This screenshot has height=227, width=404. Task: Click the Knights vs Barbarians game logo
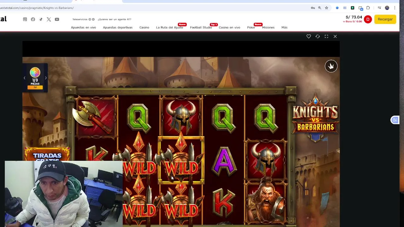click(315, 118)
